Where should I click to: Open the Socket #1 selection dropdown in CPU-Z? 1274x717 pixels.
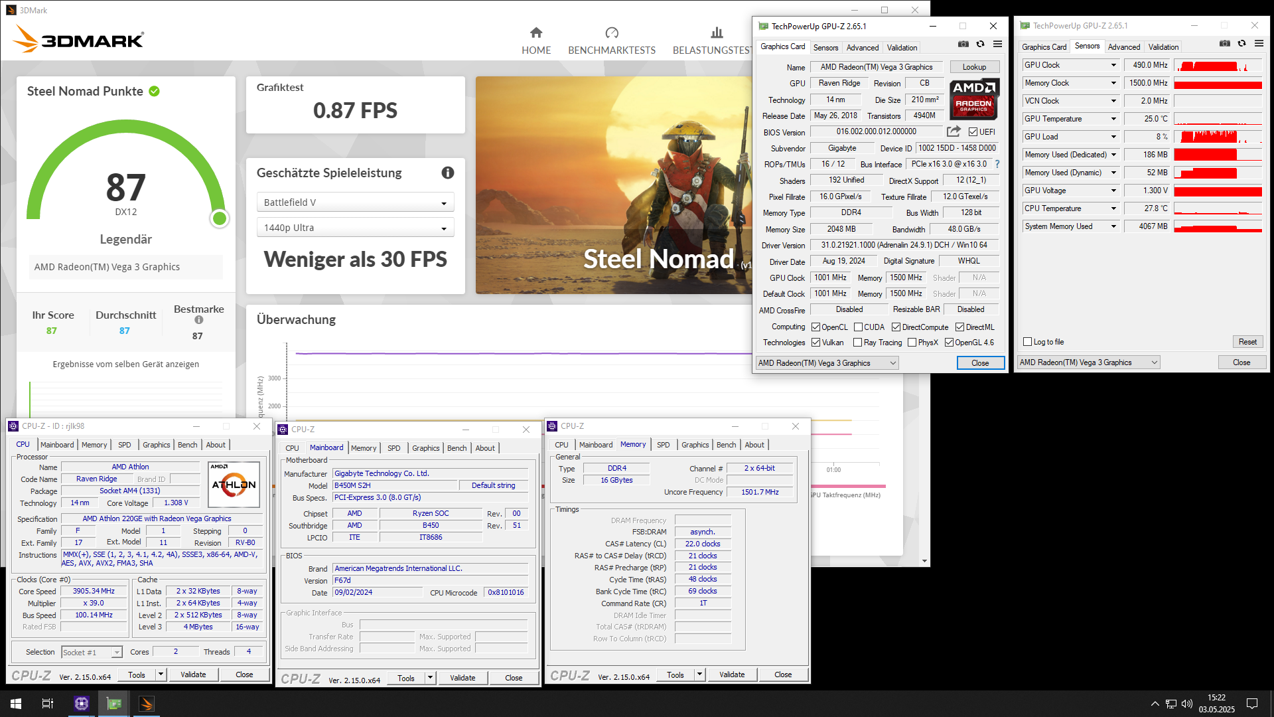(x=92, y=653)
